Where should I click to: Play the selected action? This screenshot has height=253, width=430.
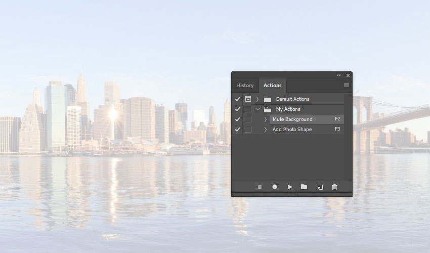coord(290,187)
